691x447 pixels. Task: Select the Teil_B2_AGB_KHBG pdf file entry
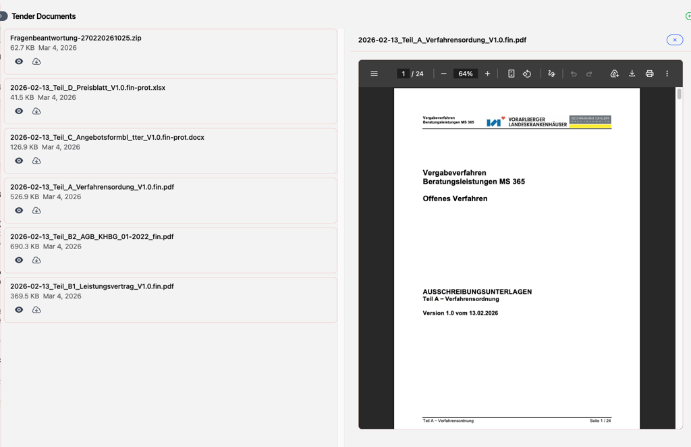pos(92,237)
